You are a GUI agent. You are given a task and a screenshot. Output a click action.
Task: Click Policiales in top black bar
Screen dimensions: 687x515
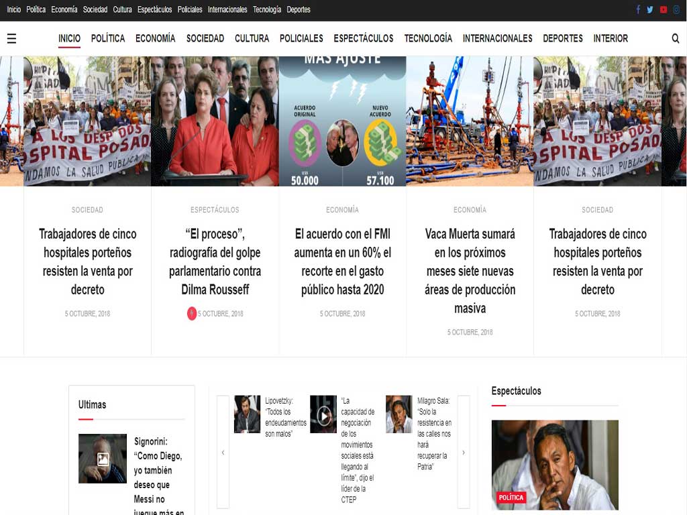click(x=190, y=9)
